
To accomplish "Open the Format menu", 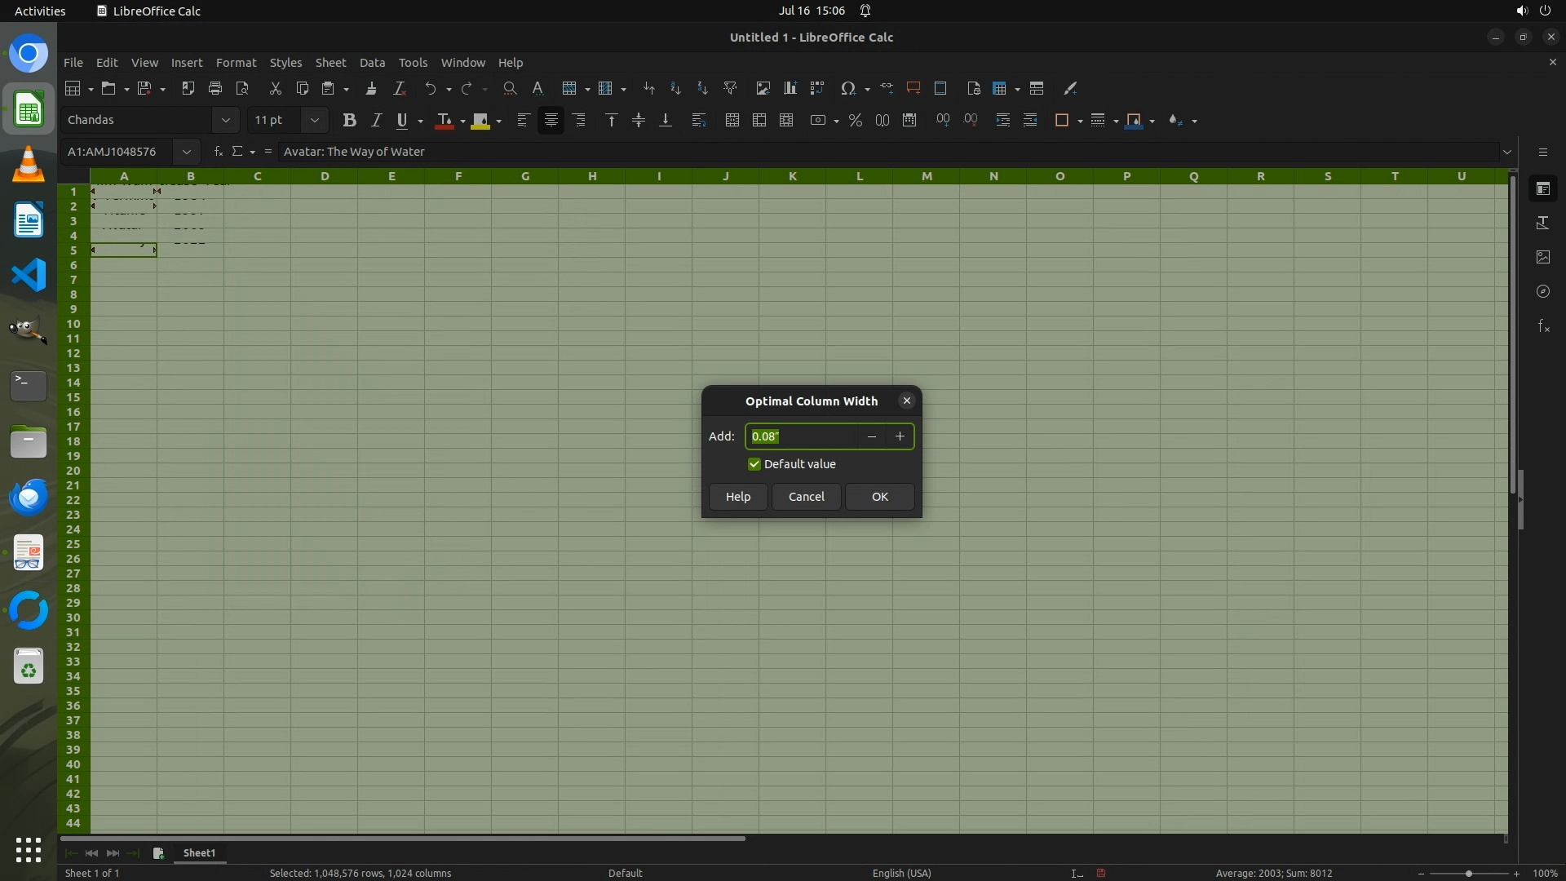I will coord(236,63).
